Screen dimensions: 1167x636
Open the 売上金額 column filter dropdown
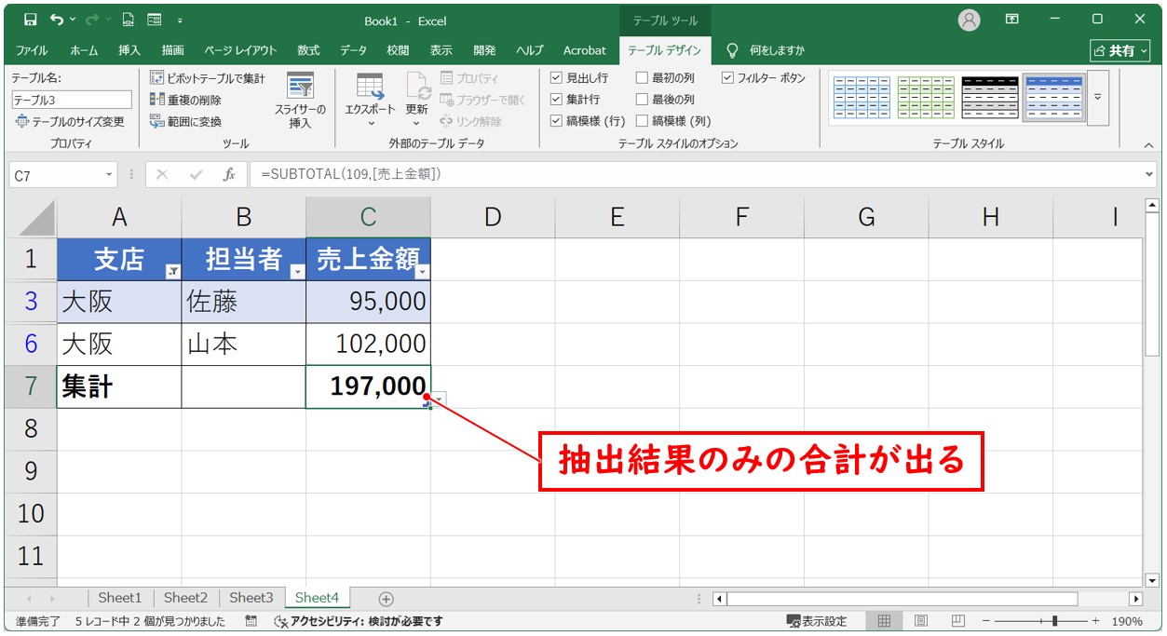click(422, 271)
